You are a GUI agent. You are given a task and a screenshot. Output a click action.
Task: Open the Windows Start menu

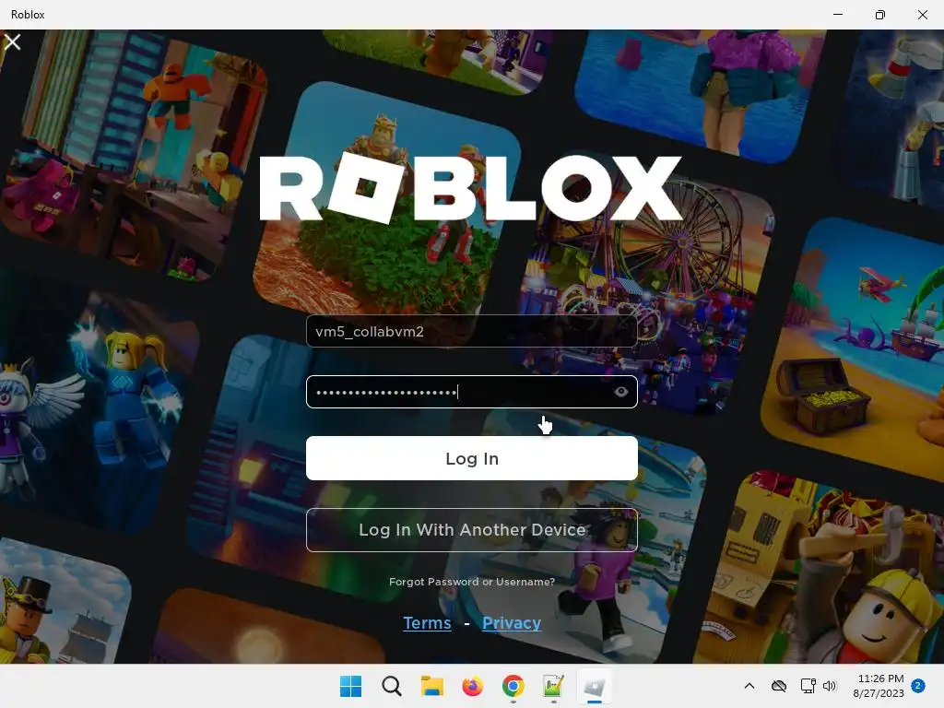click(x=350, y=686)
